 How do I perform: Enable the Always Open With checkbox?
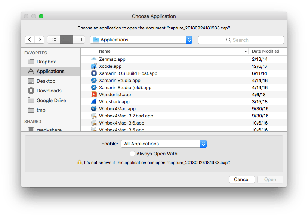tap(132, 154)
